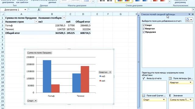Click the cell with value 286480,5
The height and width of the screenshot is (109, 195).
tap(83, 25)
